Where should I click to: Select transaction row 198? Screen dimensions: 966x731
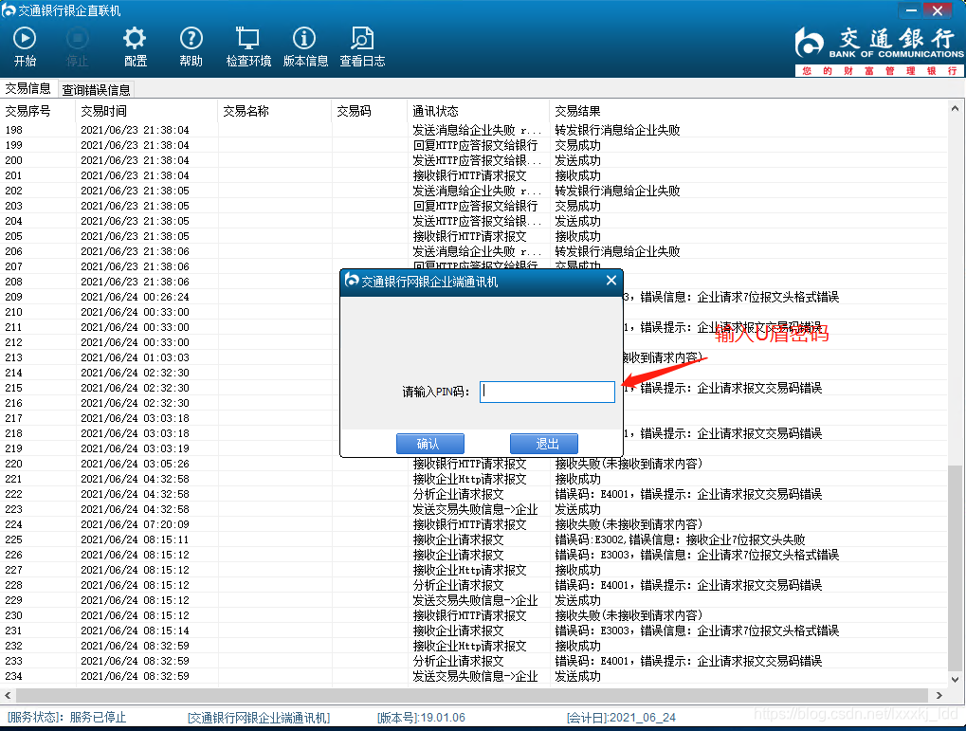coord(473,130)
